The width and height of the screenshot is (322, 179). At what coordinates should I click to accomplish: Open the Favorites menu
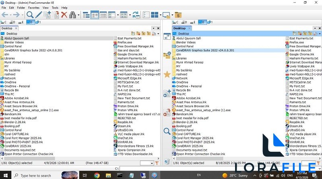click(34, 8)
